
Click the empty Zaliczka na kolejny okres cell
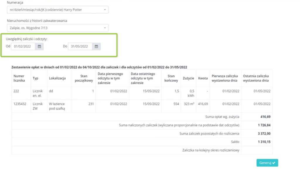click(256, 150)
